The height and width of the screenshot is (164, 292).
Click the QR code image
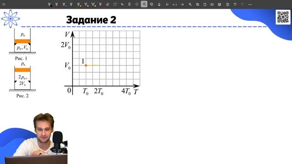click(283, 17)
